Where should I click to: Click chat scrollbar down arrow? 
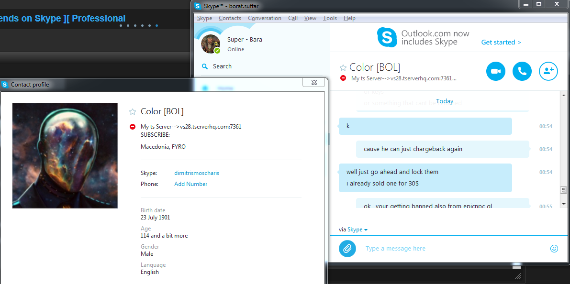(x=564, y=203)
